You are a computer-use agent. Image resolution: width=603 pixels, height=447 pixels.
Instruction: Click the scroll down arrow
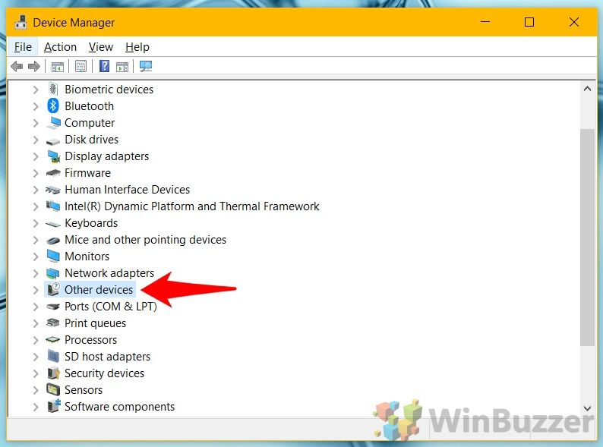(587, 408)
